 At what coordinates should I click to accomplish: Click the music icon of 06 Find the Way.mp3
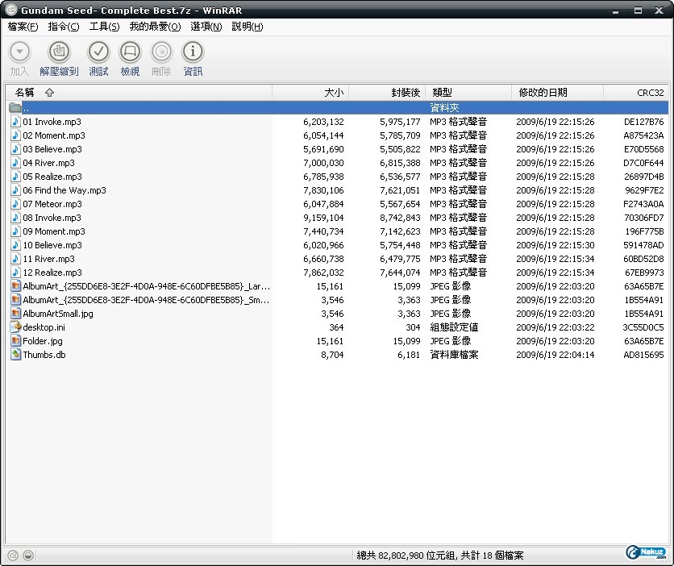click(15, 190)
